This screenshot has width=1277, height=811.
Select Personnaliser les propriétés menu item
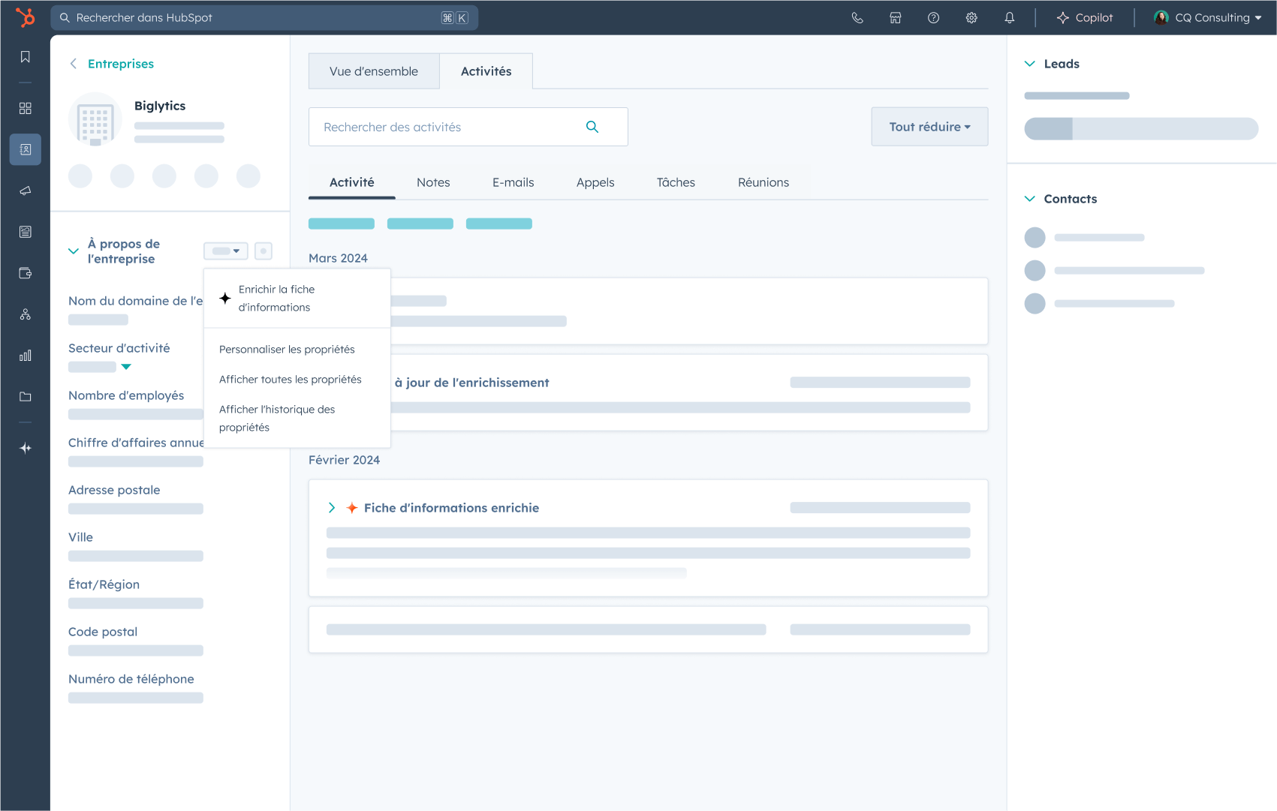click(x=287, y=350)
